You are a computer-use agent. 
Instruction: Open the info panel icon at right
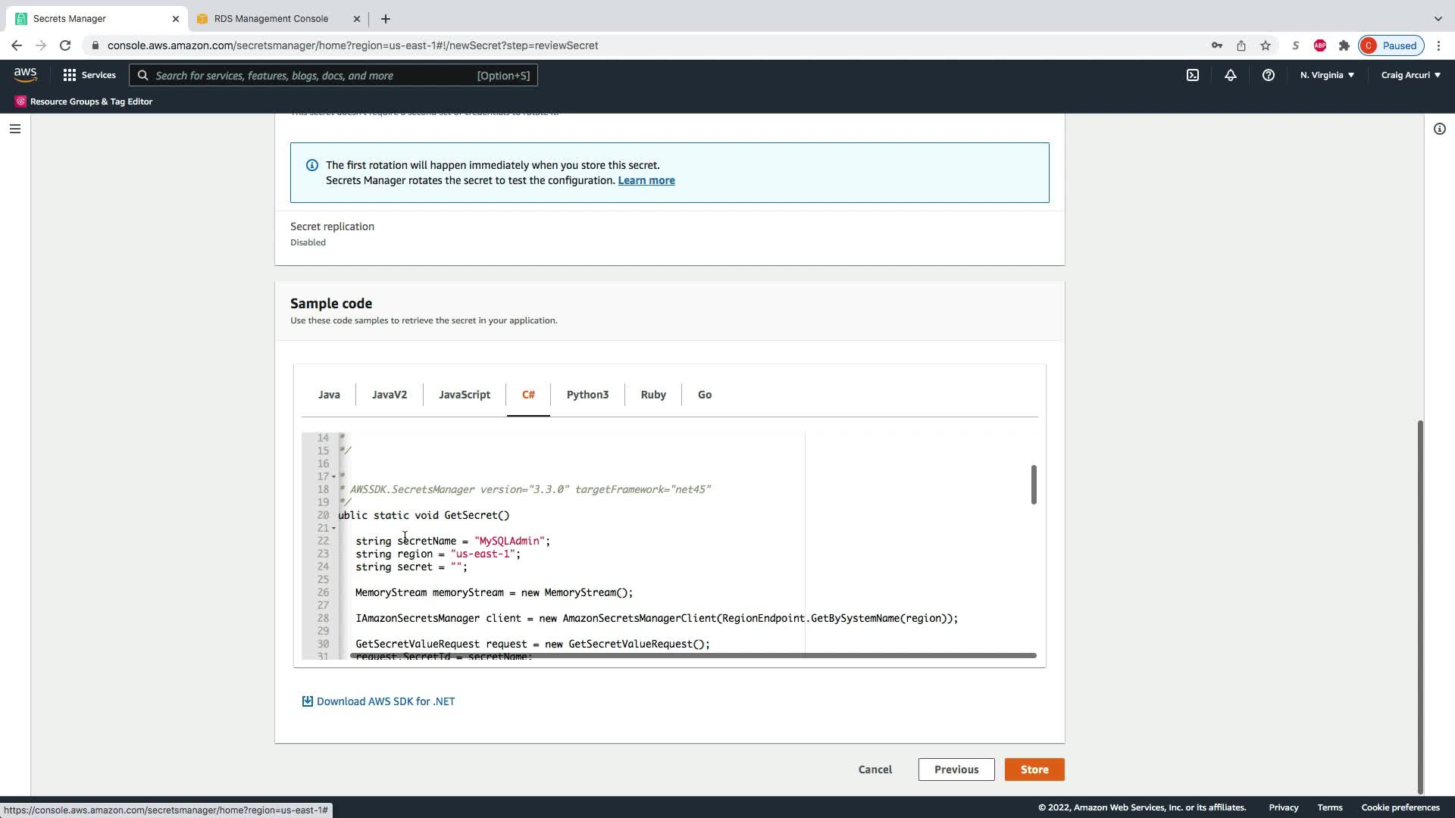tap(1439, 129)
